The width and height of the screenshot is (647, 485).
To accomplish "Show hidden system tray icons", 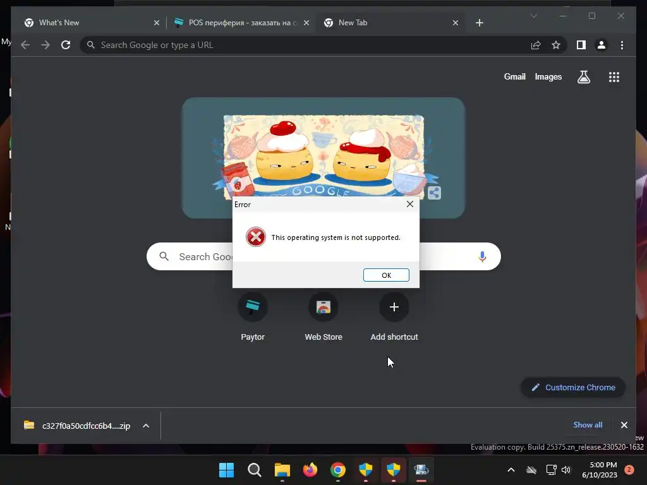I will pos(511,470).
